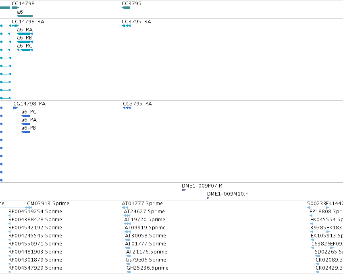
Task: Open the GM03913.5prime EST label
Action: click(x=48, y=204)
